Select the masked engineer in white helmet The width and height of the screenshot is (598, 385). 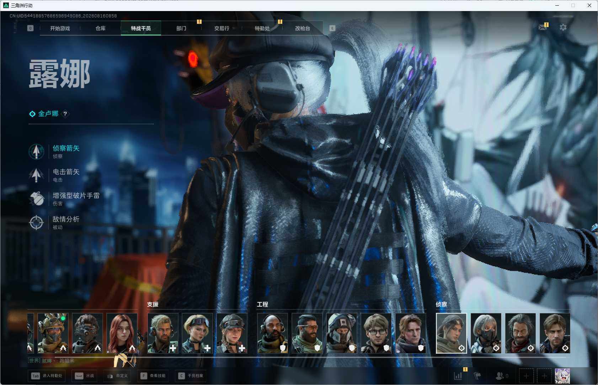point(342,333)
